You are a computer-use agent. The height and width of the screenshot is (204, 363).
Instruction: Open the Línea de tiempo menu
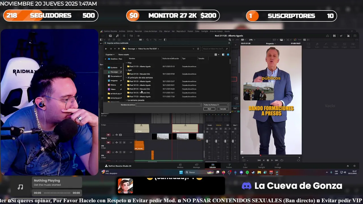(x=150, y=31)
